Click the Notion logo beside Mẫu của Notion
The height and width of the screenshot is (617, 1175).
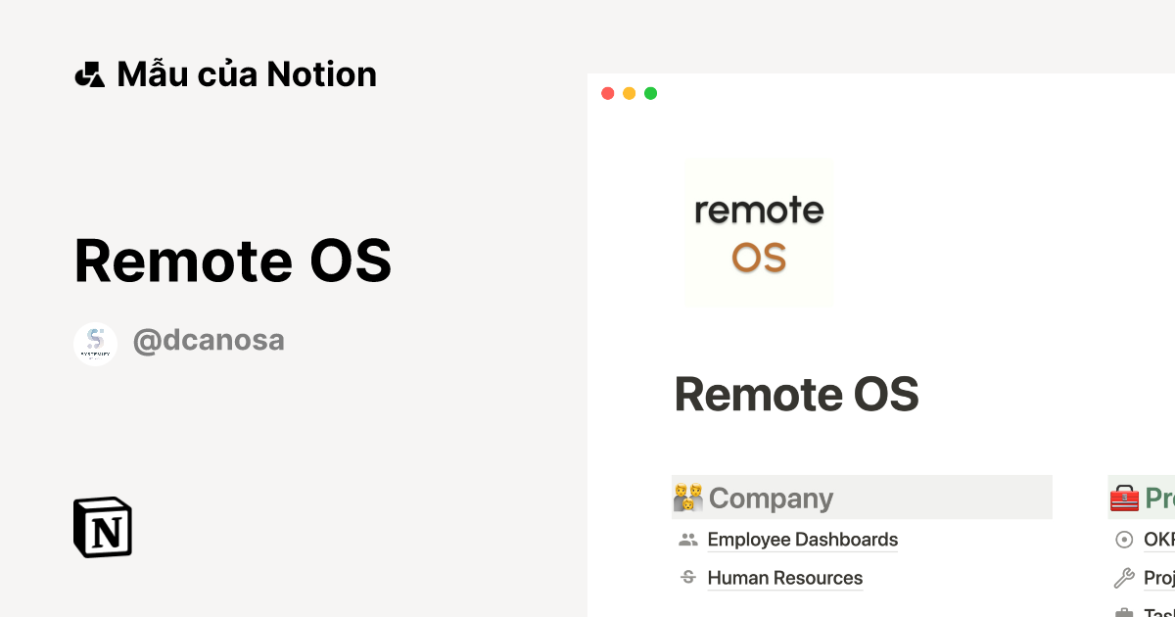90,73
